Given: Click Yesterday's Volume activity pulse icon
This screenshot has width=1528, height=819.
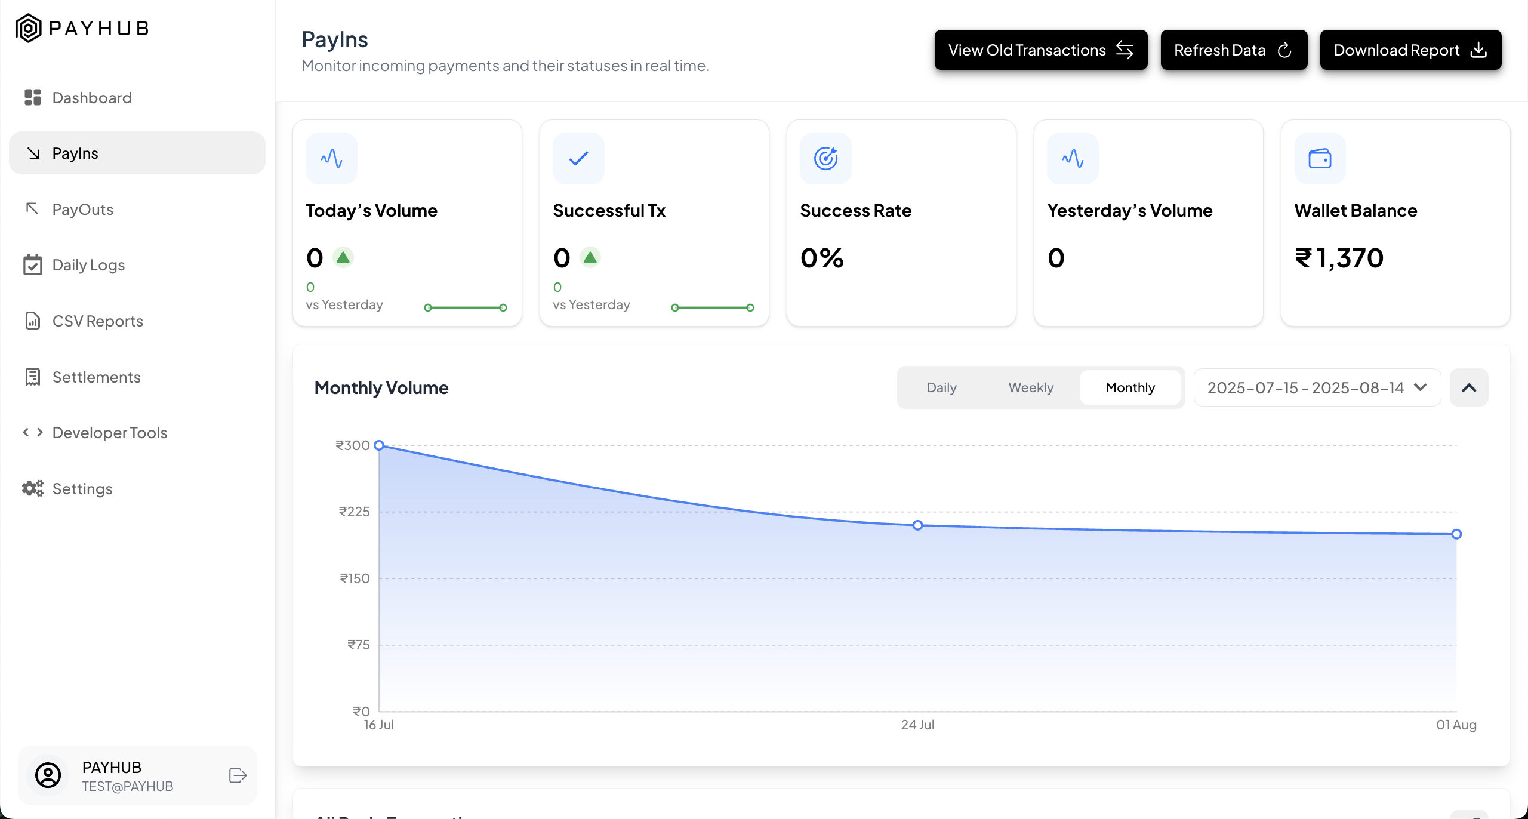Looking at the screenshot, I should (x=1073, y=159).
